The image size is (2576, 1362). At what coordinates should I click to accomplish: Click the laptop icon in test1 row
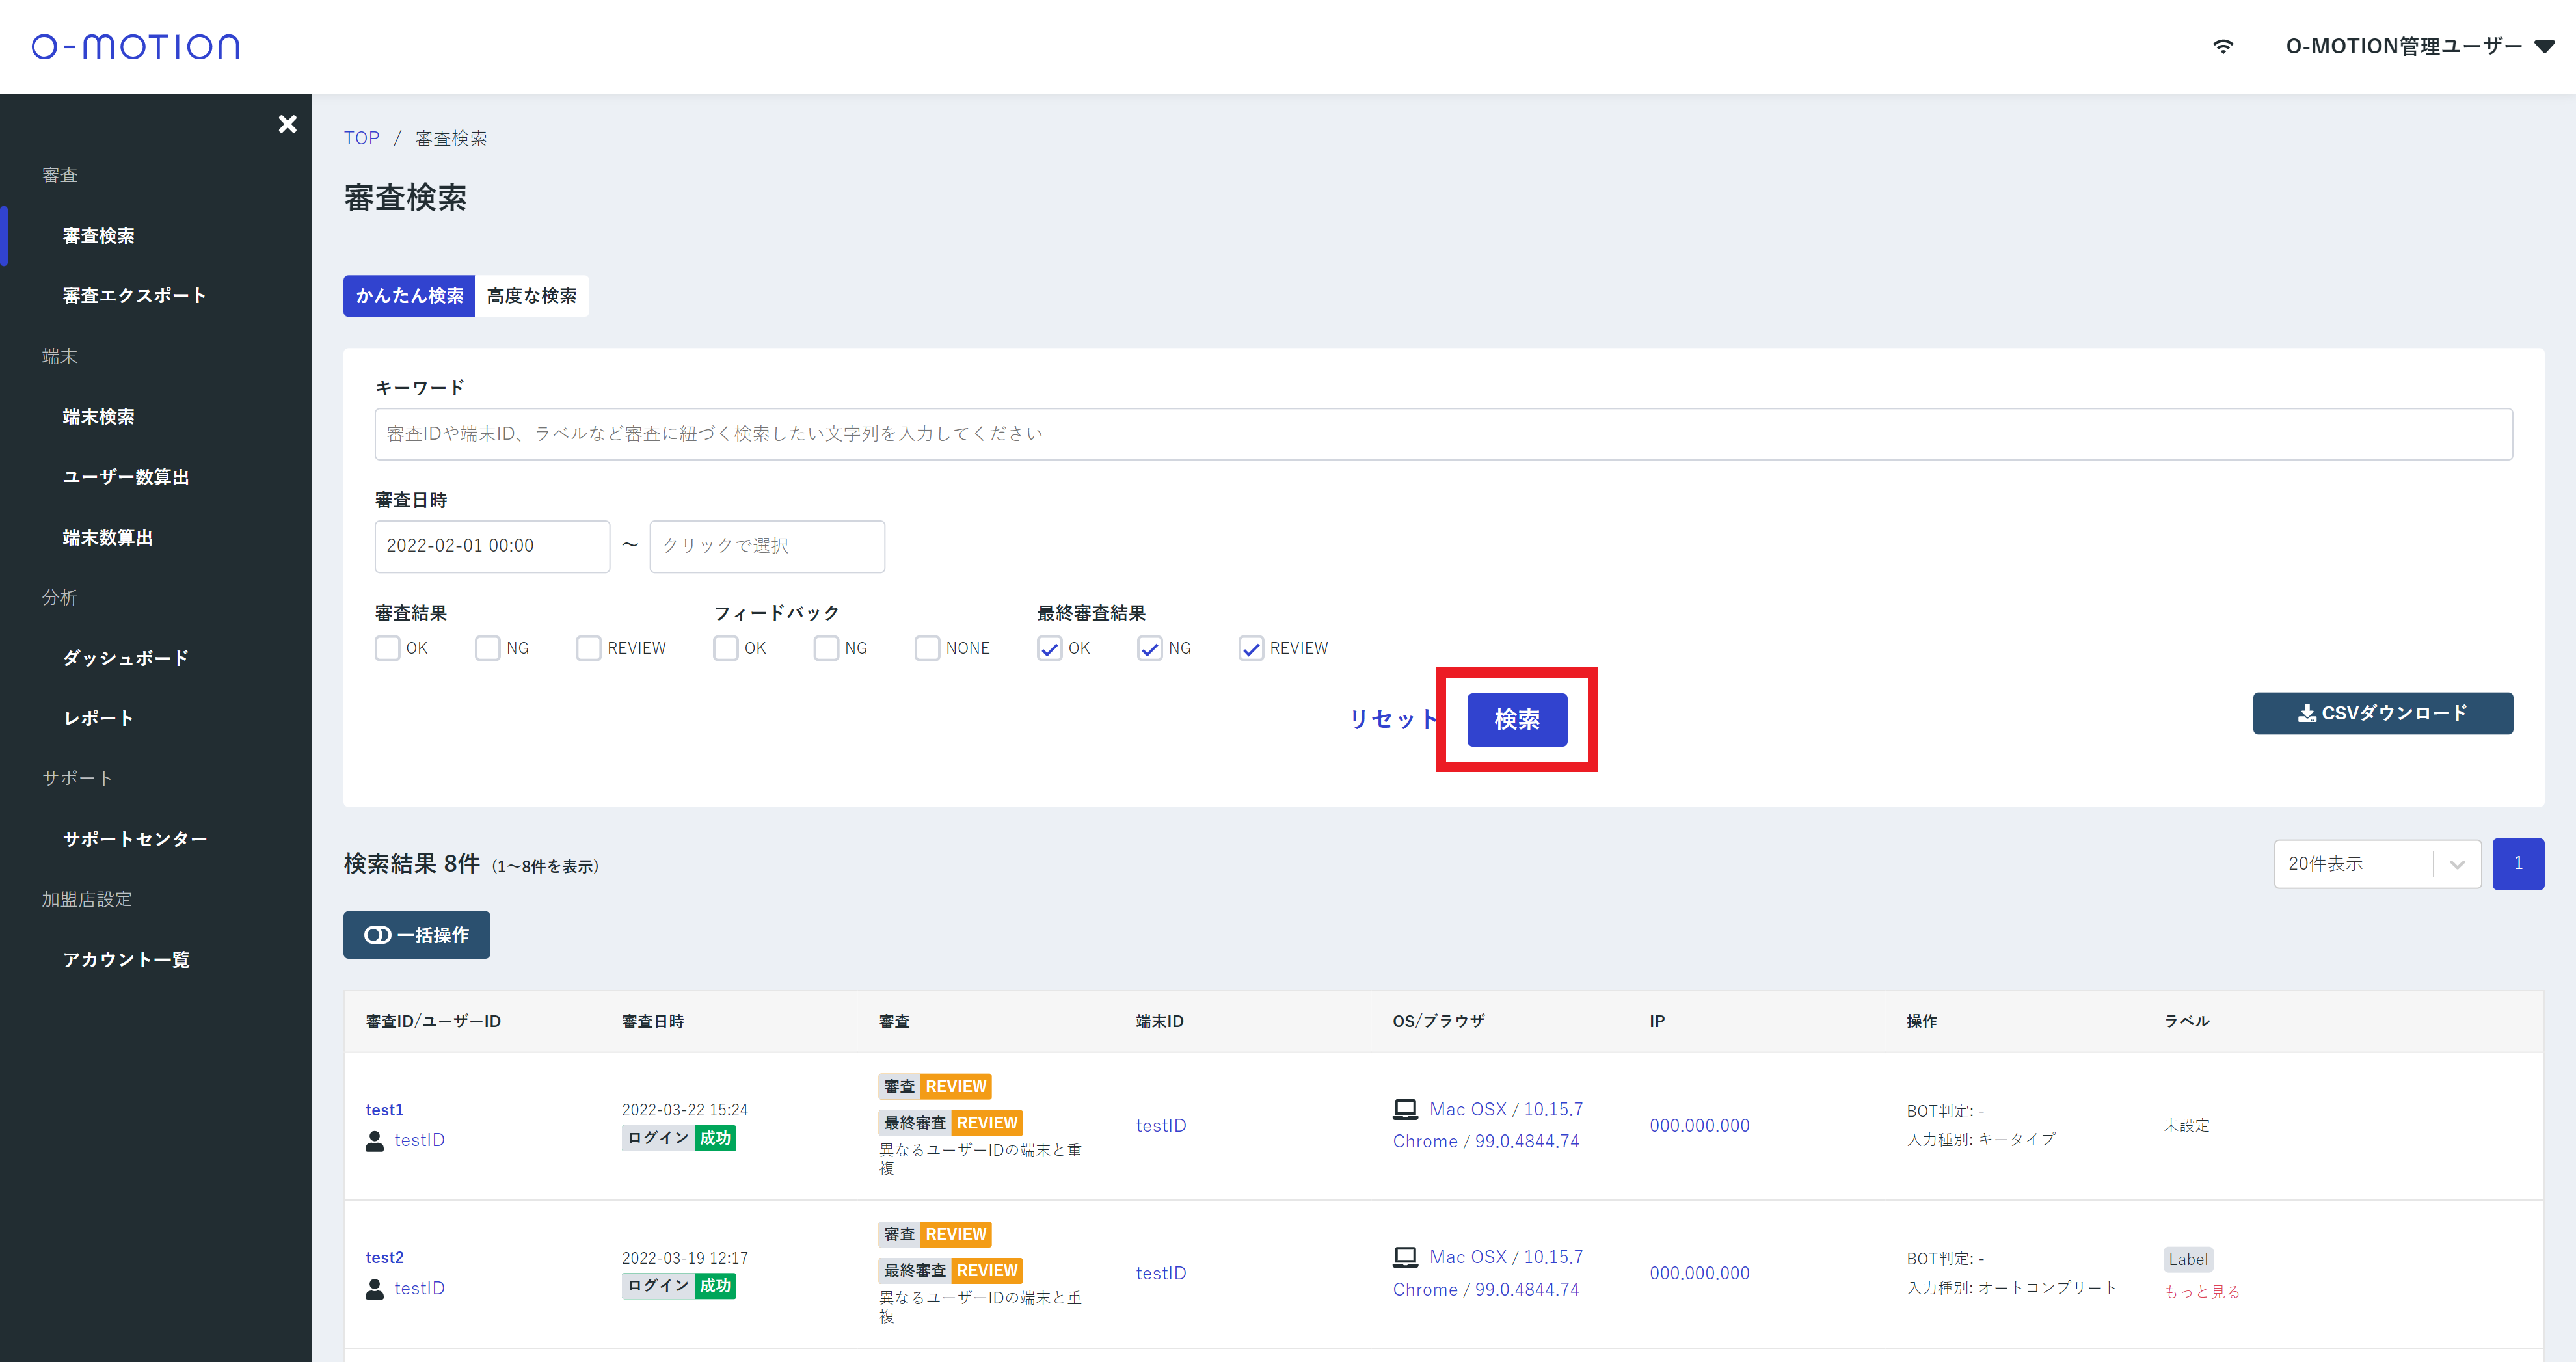[x=1405, y=1109]
